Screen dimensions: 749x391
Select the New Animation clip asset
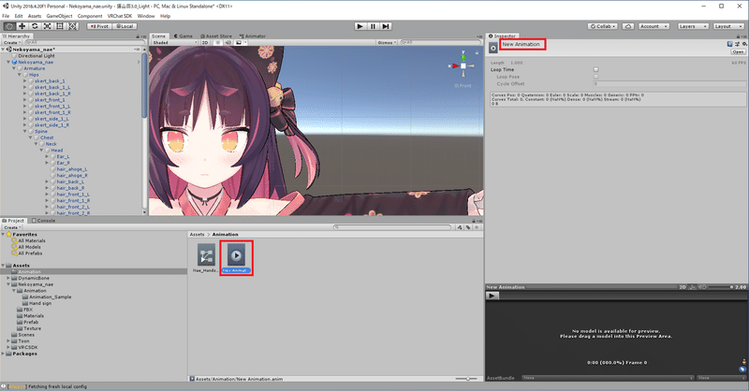(236, 258)
